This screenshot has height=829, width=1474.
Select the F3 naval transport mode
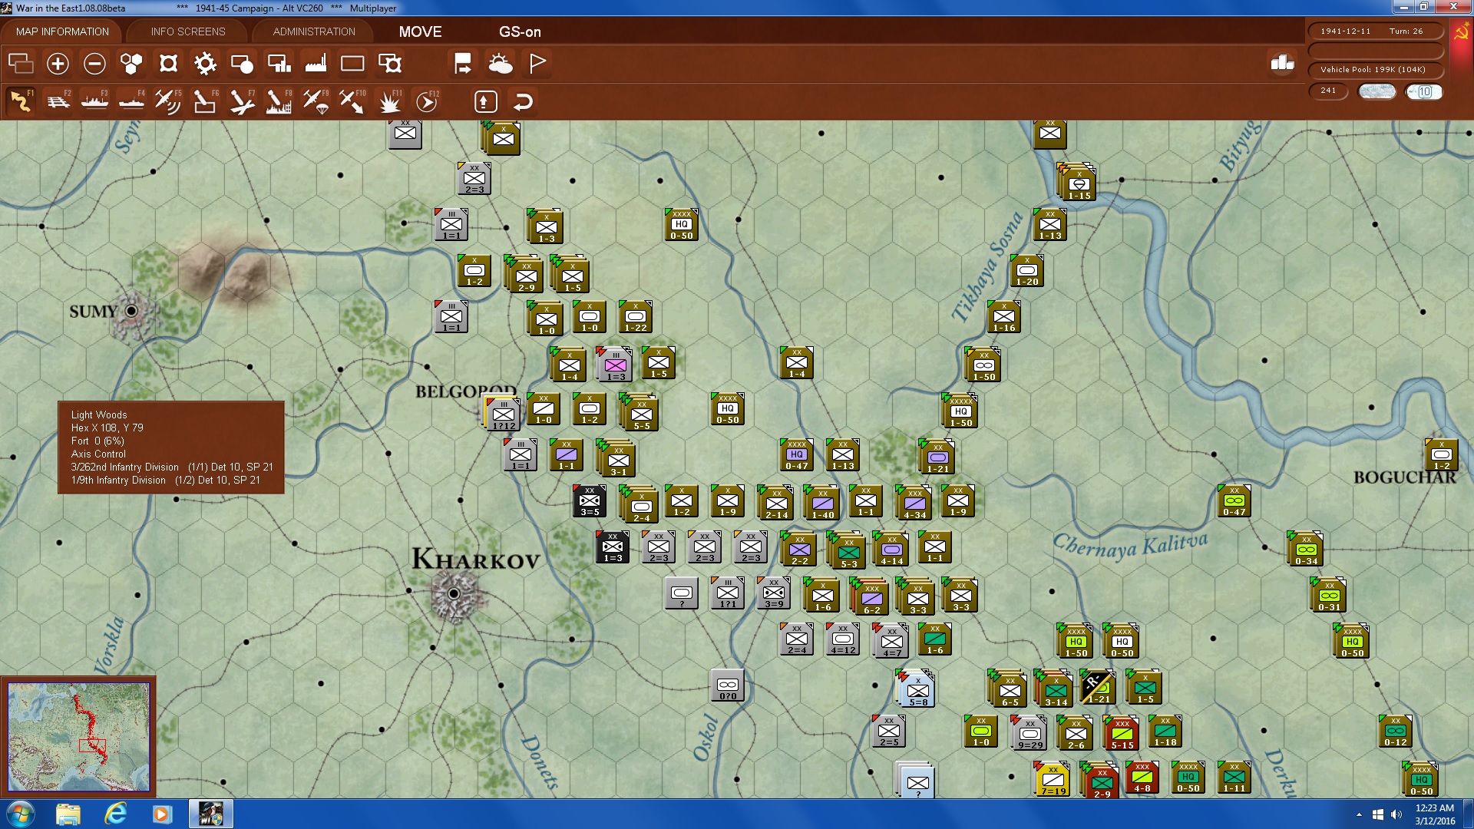(x=94, y=101)
